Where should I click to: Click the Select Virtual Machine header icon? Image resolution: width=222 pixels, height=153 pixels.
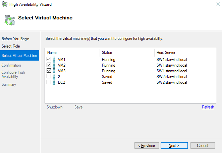(x=9, y=19)
